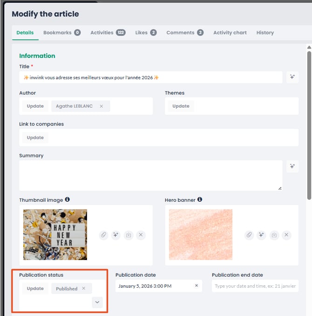This screenshot has width=312, height=316.
Task: Click Update button under Link to companies
Action: click(x=35, y=137)
